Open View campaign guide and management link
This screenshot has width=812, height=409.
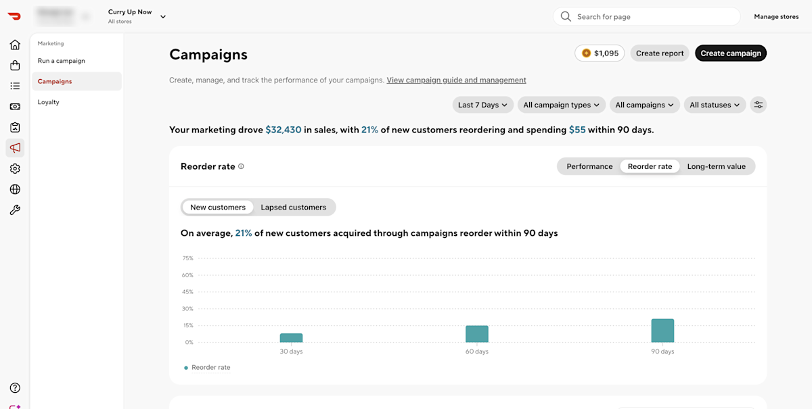(456, 80)
